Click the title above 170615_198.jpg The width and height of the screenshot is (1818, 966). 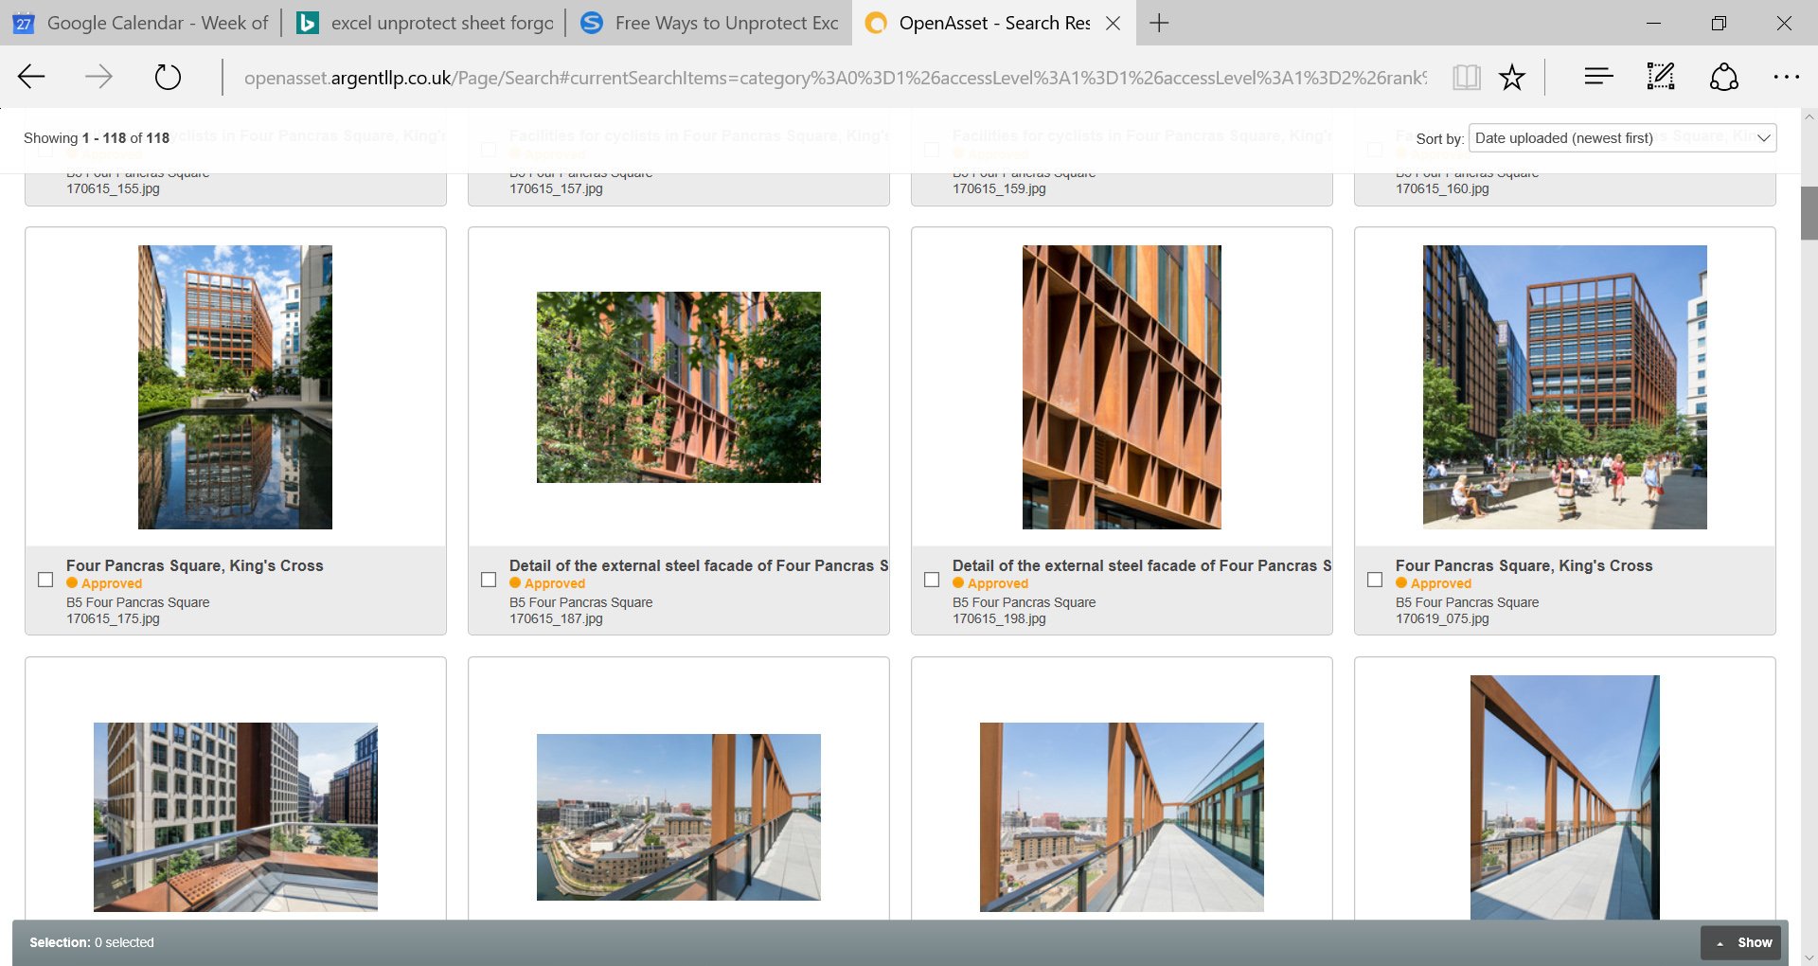pos(1142,565)
